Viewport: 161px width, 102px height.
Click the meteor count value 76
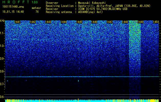(37, 12)
